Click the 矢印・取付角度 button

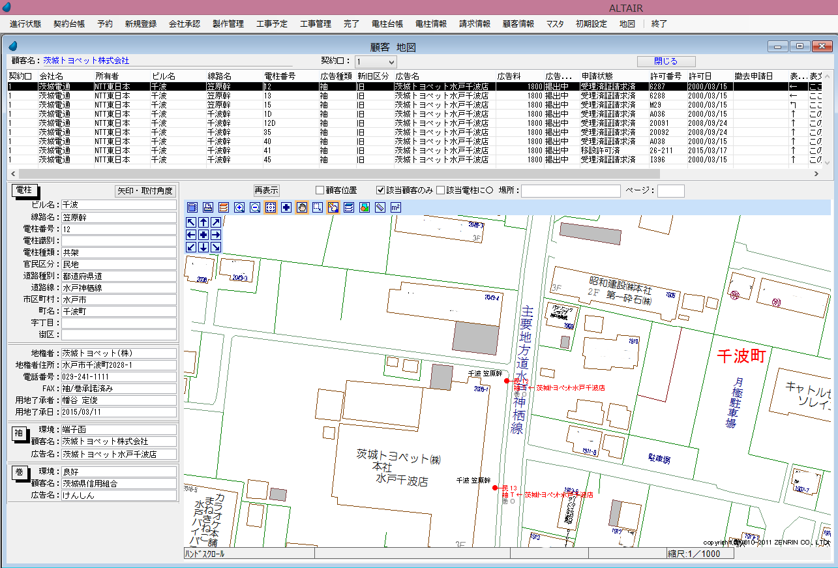[145, 191]
